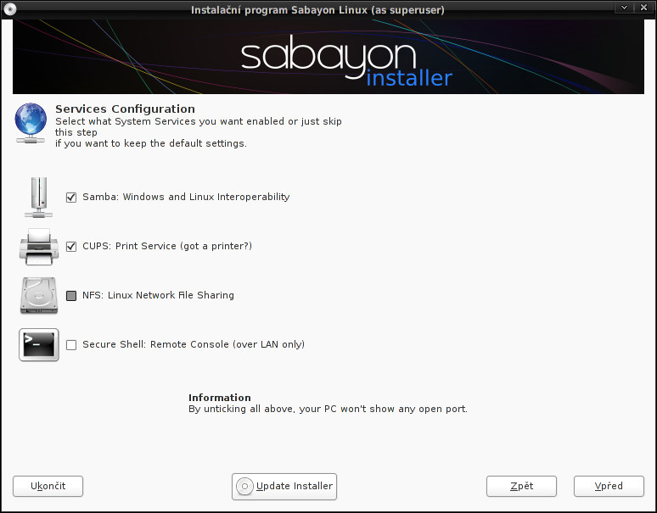Viewport: 657px width, 513px height.
Task: Open the window menu icon in title bar
Action: coord(10,9)
